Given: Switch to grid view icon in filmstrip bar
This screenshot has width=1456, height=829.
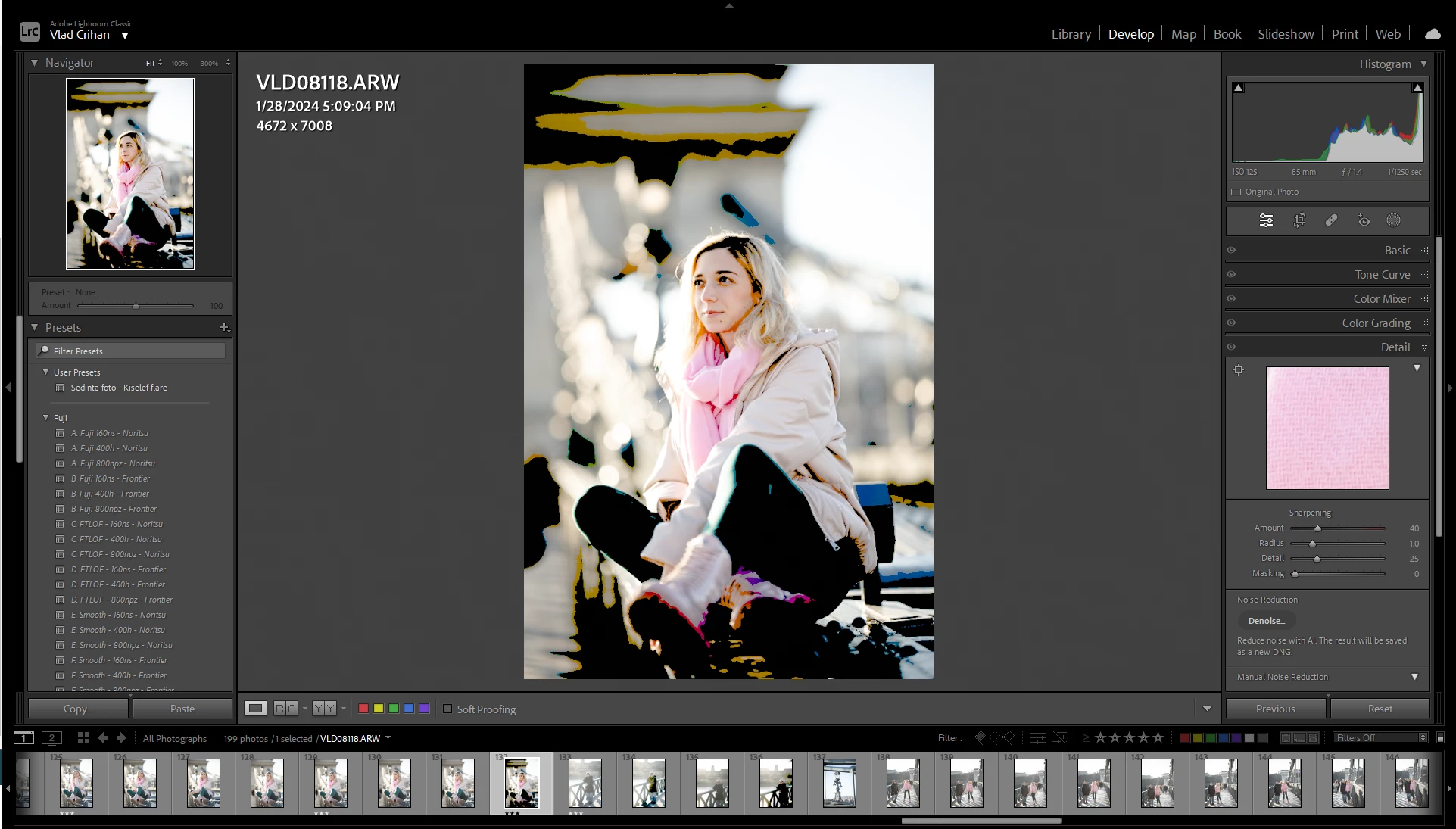Looking at the screenshot, I should [x=83, y=737].
